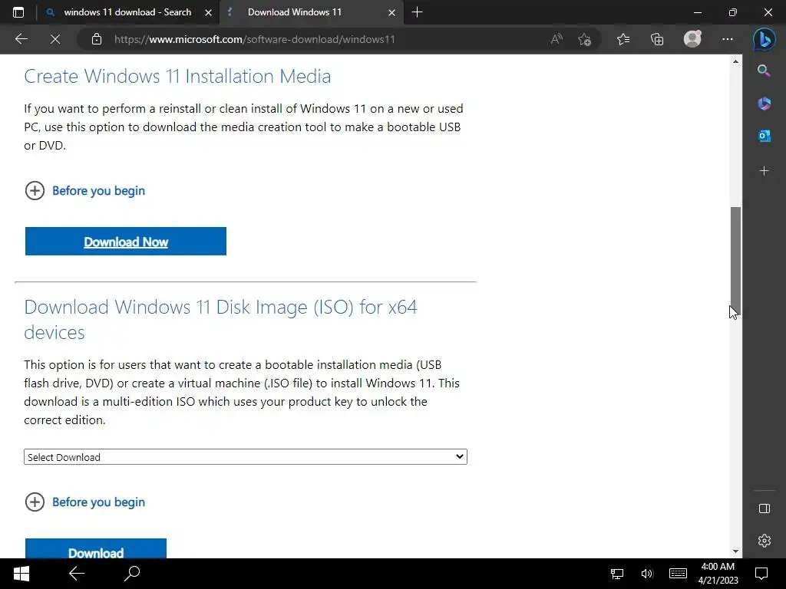Click the taskbar back arrow
The height and width of the screenshot is (589, 786).
pos(77,574)
